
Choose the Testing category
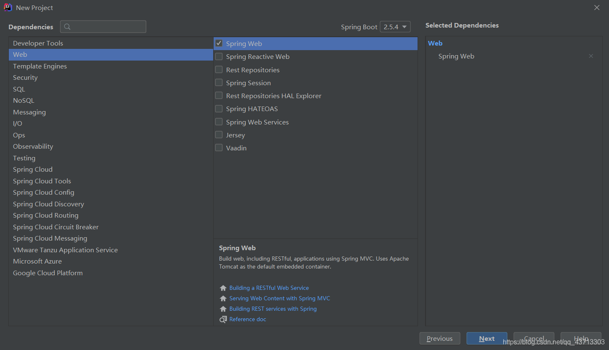pos(111,158)
